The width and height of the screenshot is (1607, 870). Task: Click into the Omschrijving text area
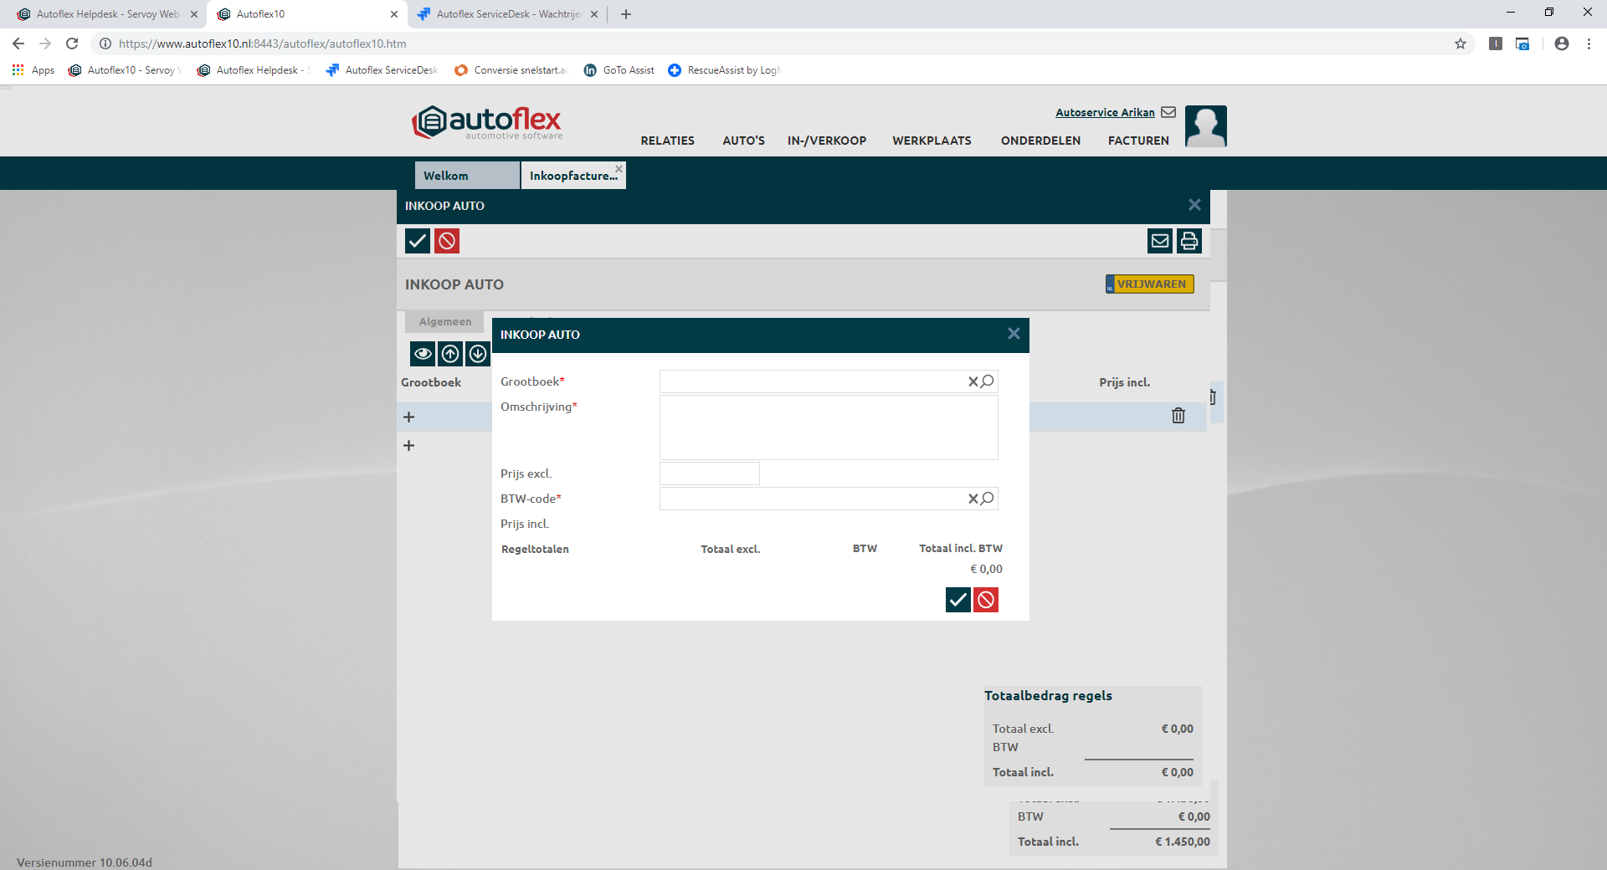click(x=829, y=427)
